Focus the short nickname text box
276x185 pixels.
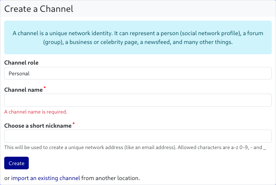138,136
